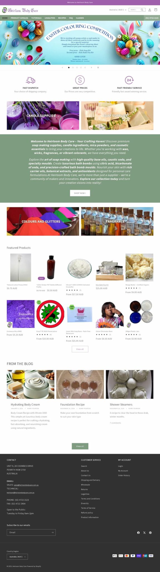
Task: Expand footer Country/region selector
Action: (17, 557)
